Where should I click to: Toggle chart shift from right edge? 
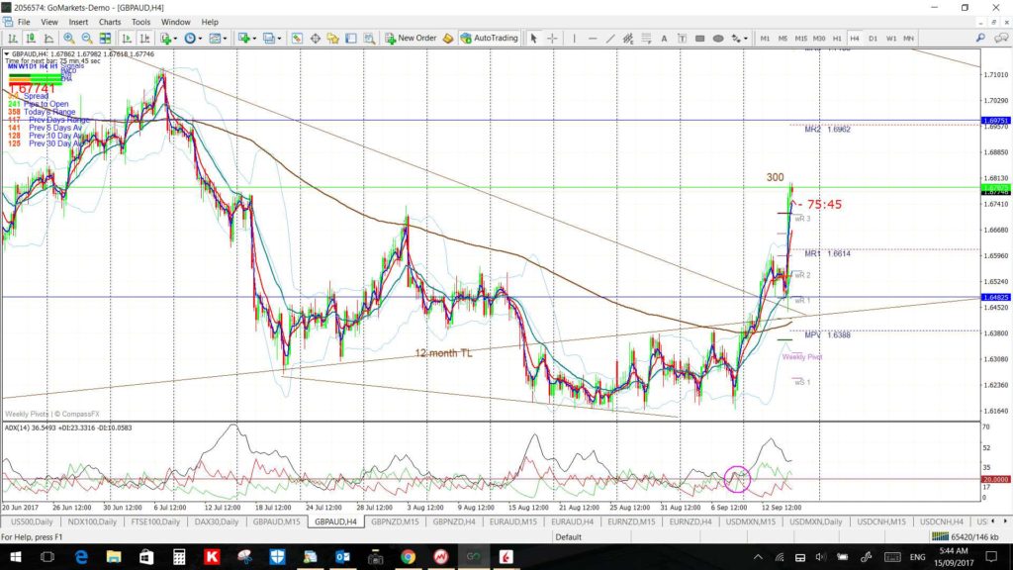(144, 39)
